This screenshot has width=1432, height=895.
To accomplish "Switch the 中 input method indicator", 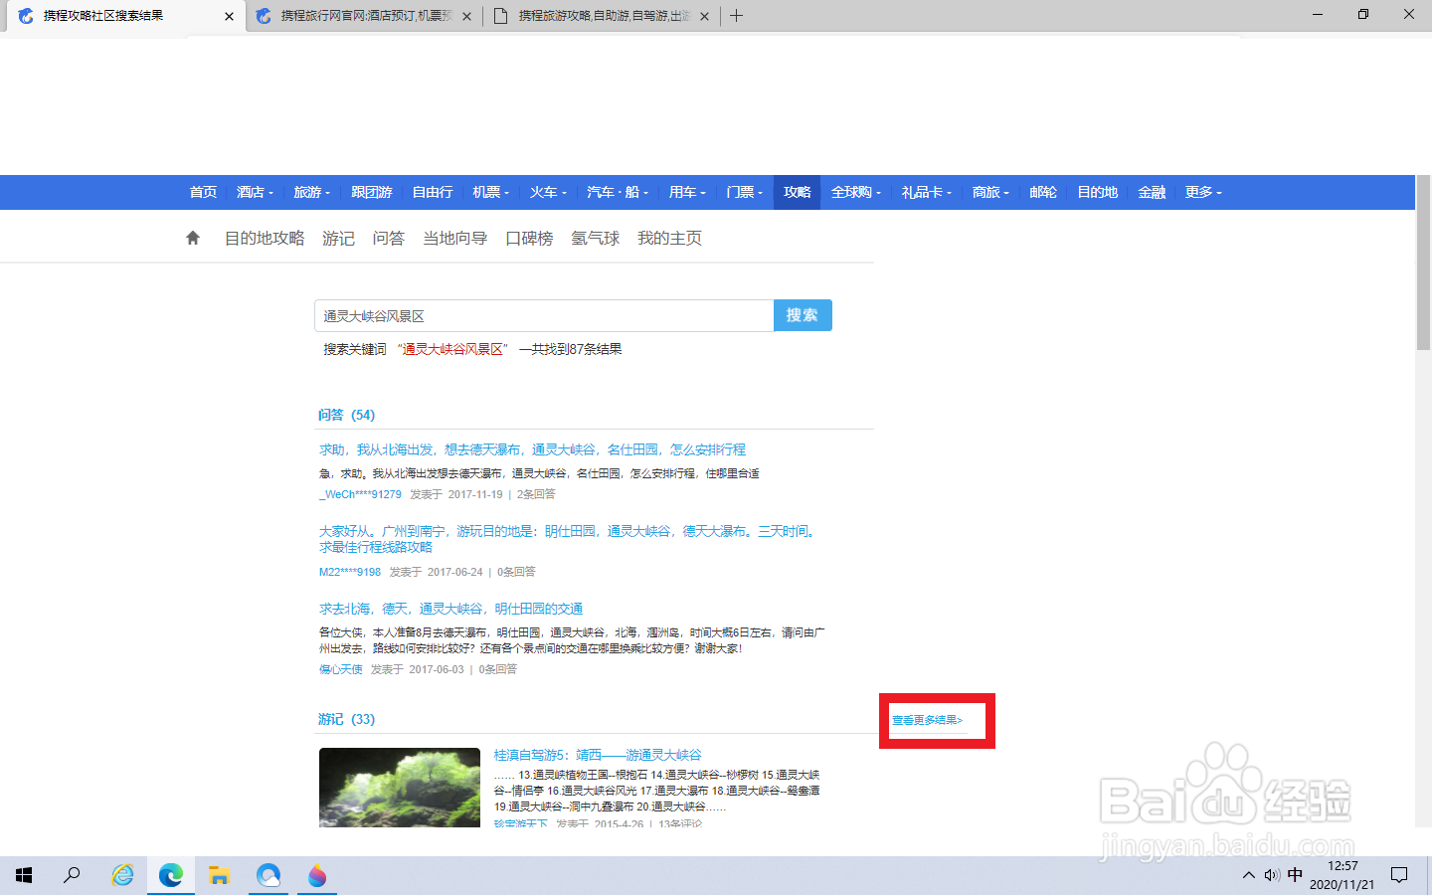I will click(x=1295, y=875).
